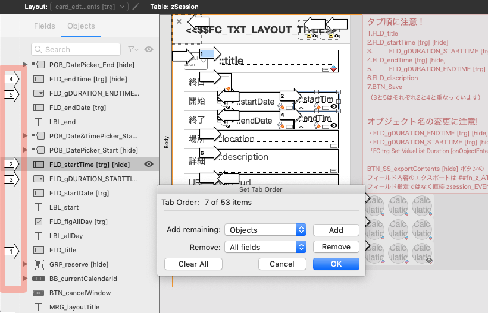Screen dimensions: 488x313
Task: Click the edit layout pencil icon
Action: (136, 7)
